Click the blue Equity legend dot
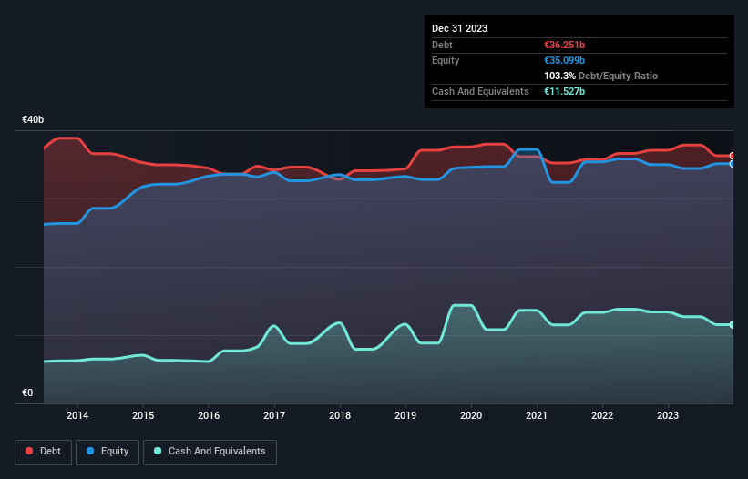 (x=90, y=451)
